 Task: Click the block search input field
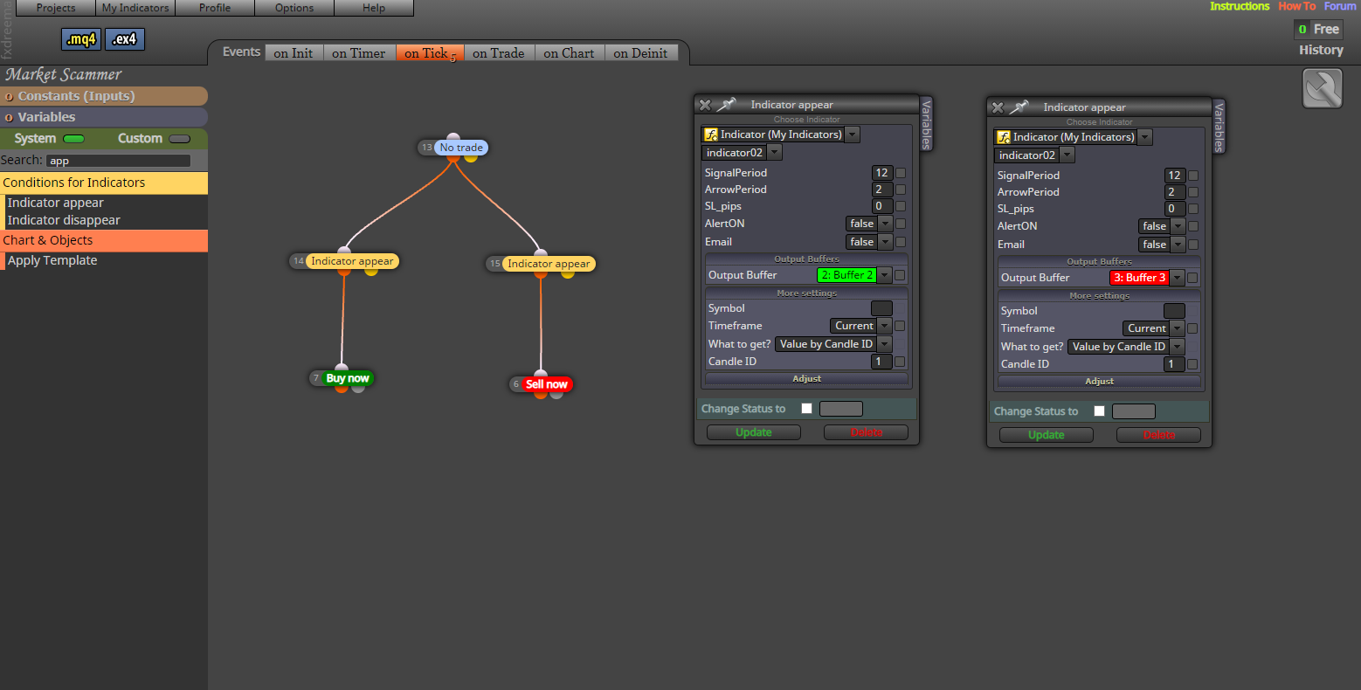(x=118, y=161)
